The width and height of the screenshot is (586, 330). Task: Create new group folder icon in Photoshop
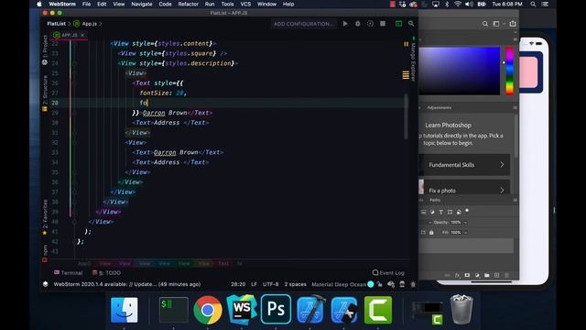click(487, 275)
